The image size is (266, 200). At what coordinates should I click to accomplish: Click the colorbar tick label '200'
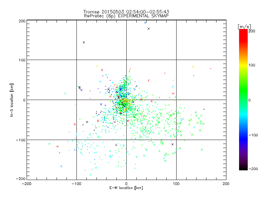click(x=252, y=31)
